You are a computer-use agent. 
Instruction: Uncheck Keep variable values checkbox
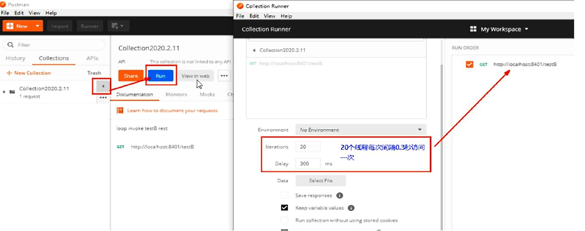tap(284, 208)
